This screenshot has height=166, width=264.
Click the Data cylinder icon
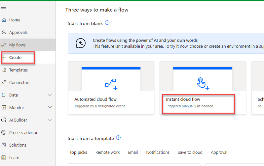pos(4,95)
